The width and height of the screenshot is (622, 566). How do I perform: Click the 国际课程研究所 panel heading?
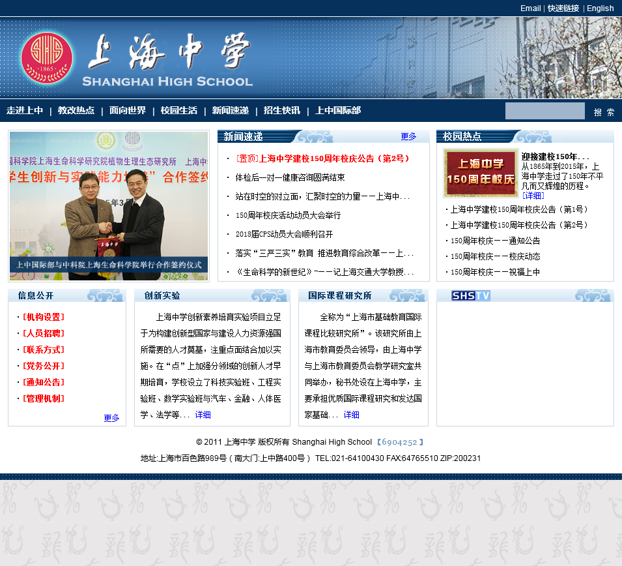pos(339,295)
